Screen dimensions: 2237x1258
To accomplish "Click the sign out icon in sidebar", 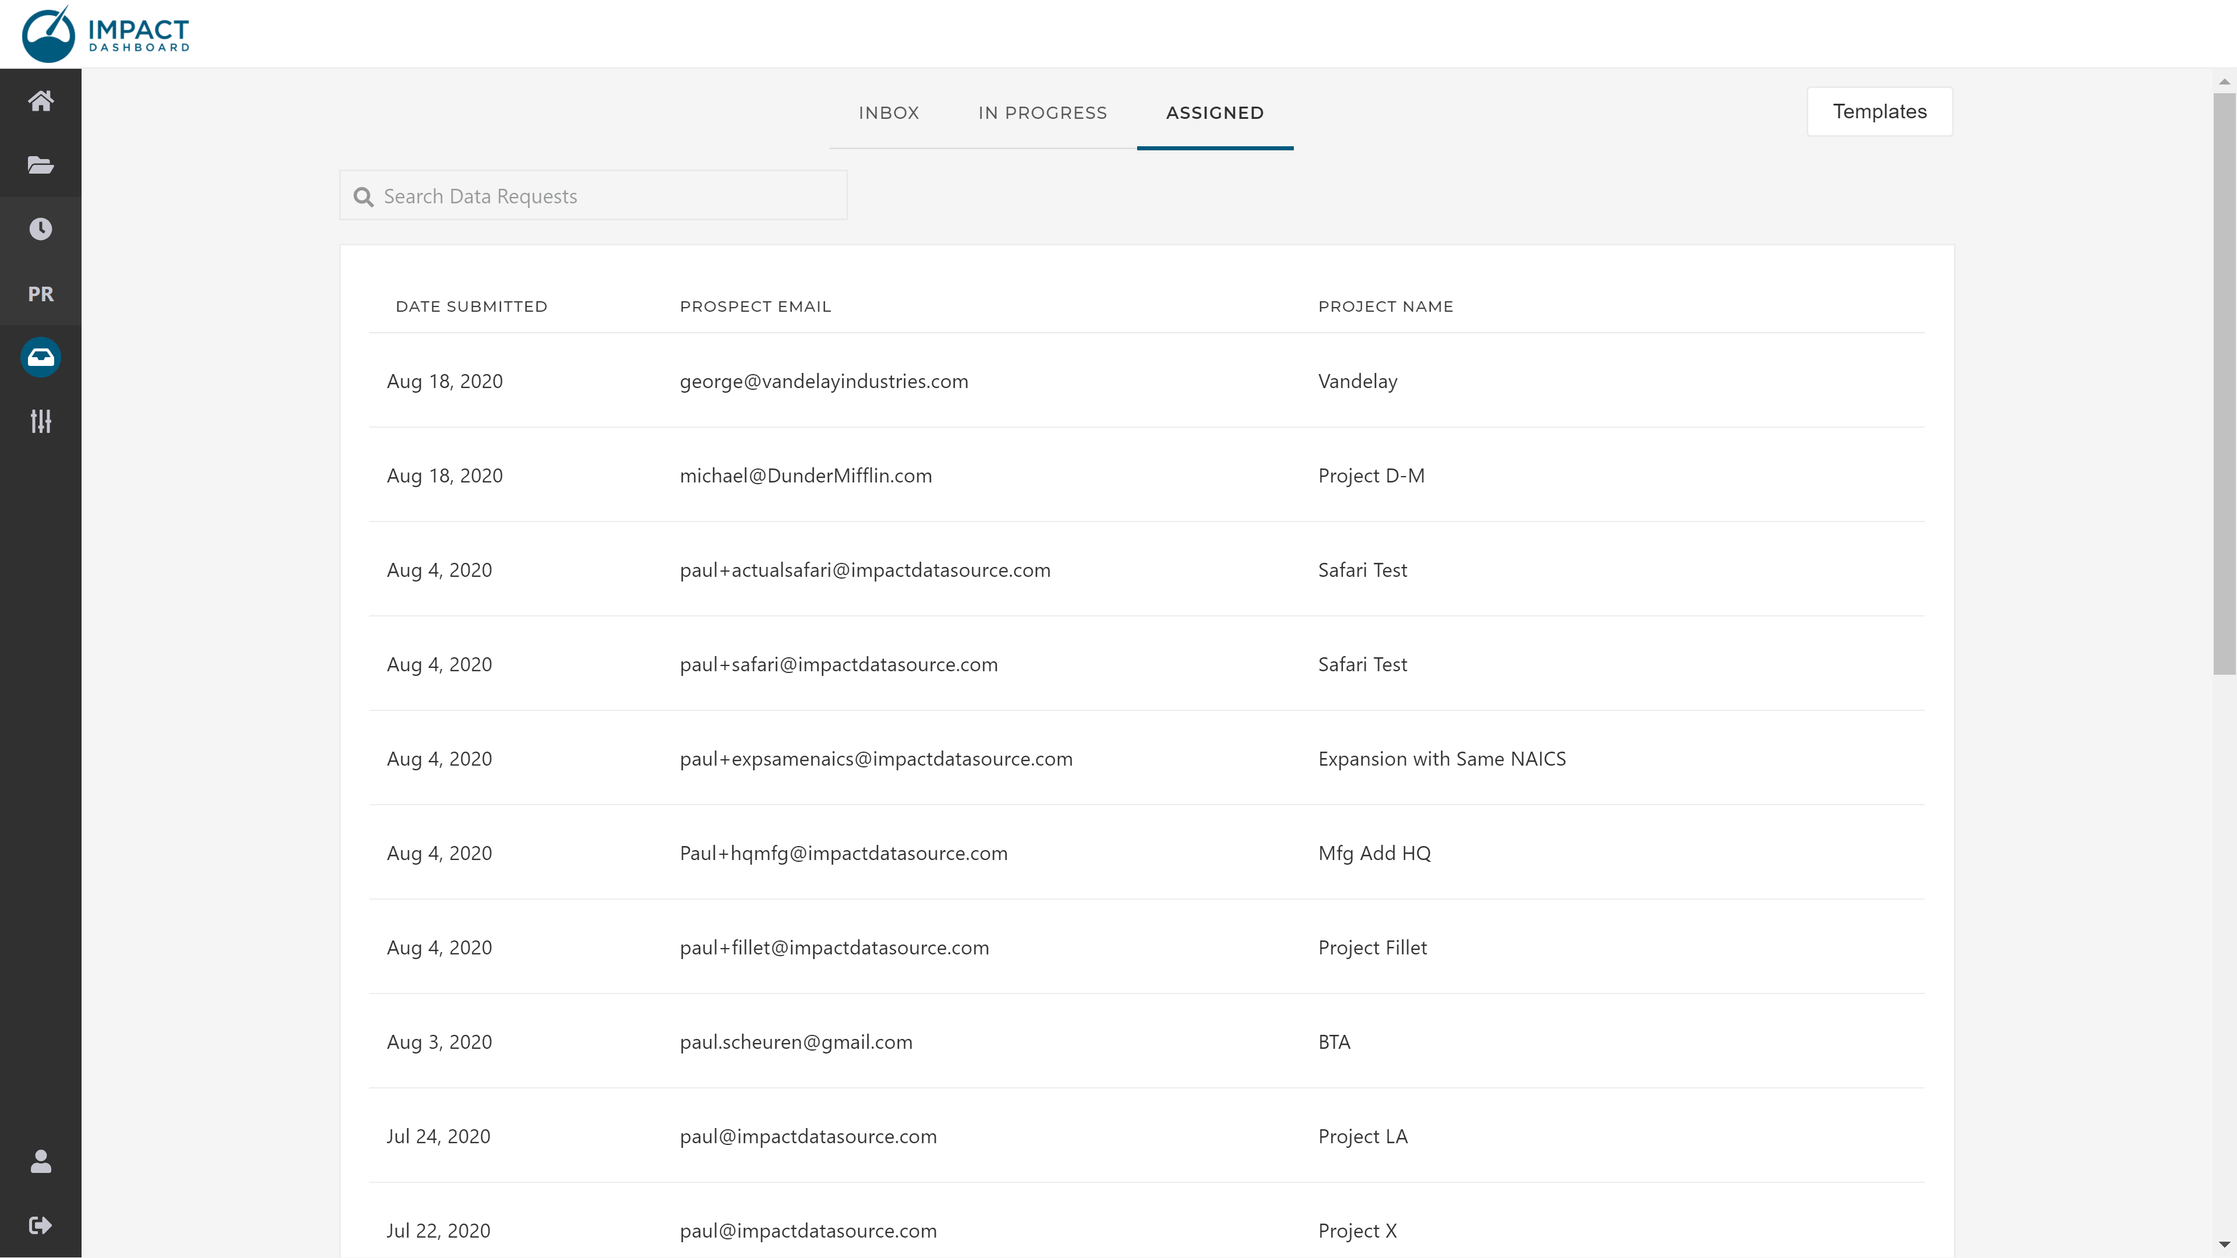I will (x=41, y=1225).
